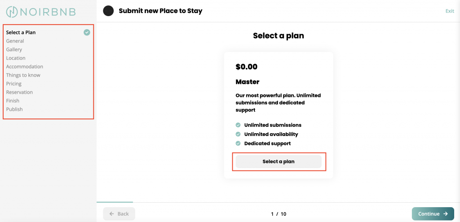Click the wizard progress bar
The height and width of the screenshot is (222, 460).
tap(278, 202)
